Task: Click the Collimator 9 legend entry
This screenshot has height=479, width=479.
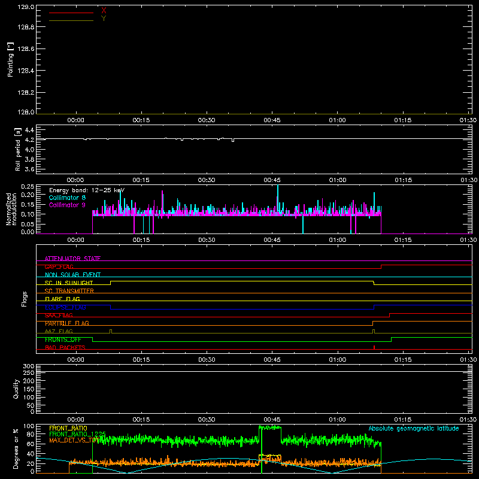Action: [67, 205]
